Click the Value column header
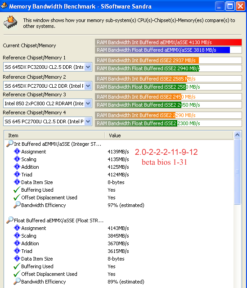This screenshot has height=288, width=247. [x=169, y=135]
